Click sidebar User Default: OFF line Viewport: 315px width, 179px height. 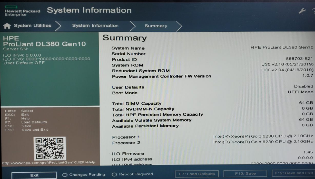(24, 63)
